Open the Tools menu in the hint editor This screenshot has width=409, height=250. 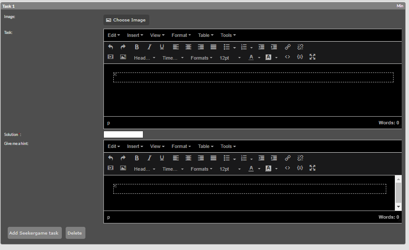(x=228, y=146)
